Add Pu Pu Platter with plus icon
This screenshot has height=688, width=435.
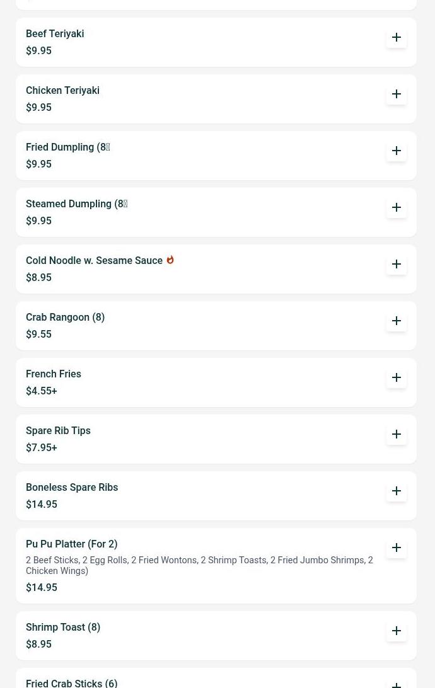tap(397, 548)
